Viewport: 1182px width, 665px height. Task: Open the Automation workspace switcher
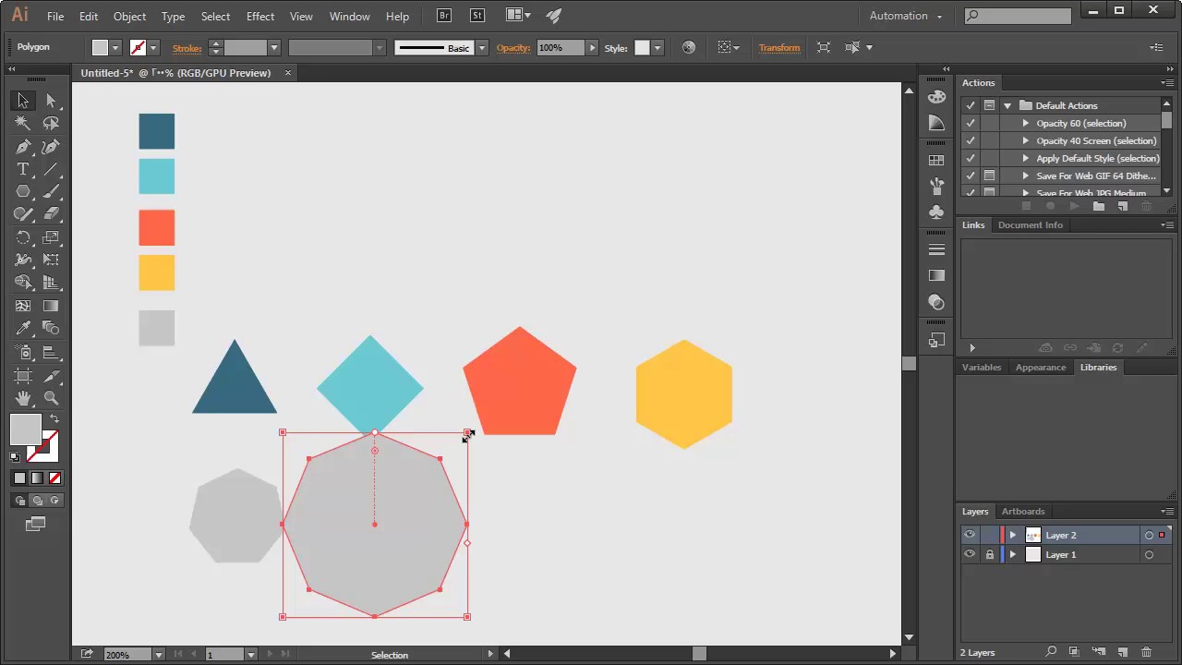906,16
